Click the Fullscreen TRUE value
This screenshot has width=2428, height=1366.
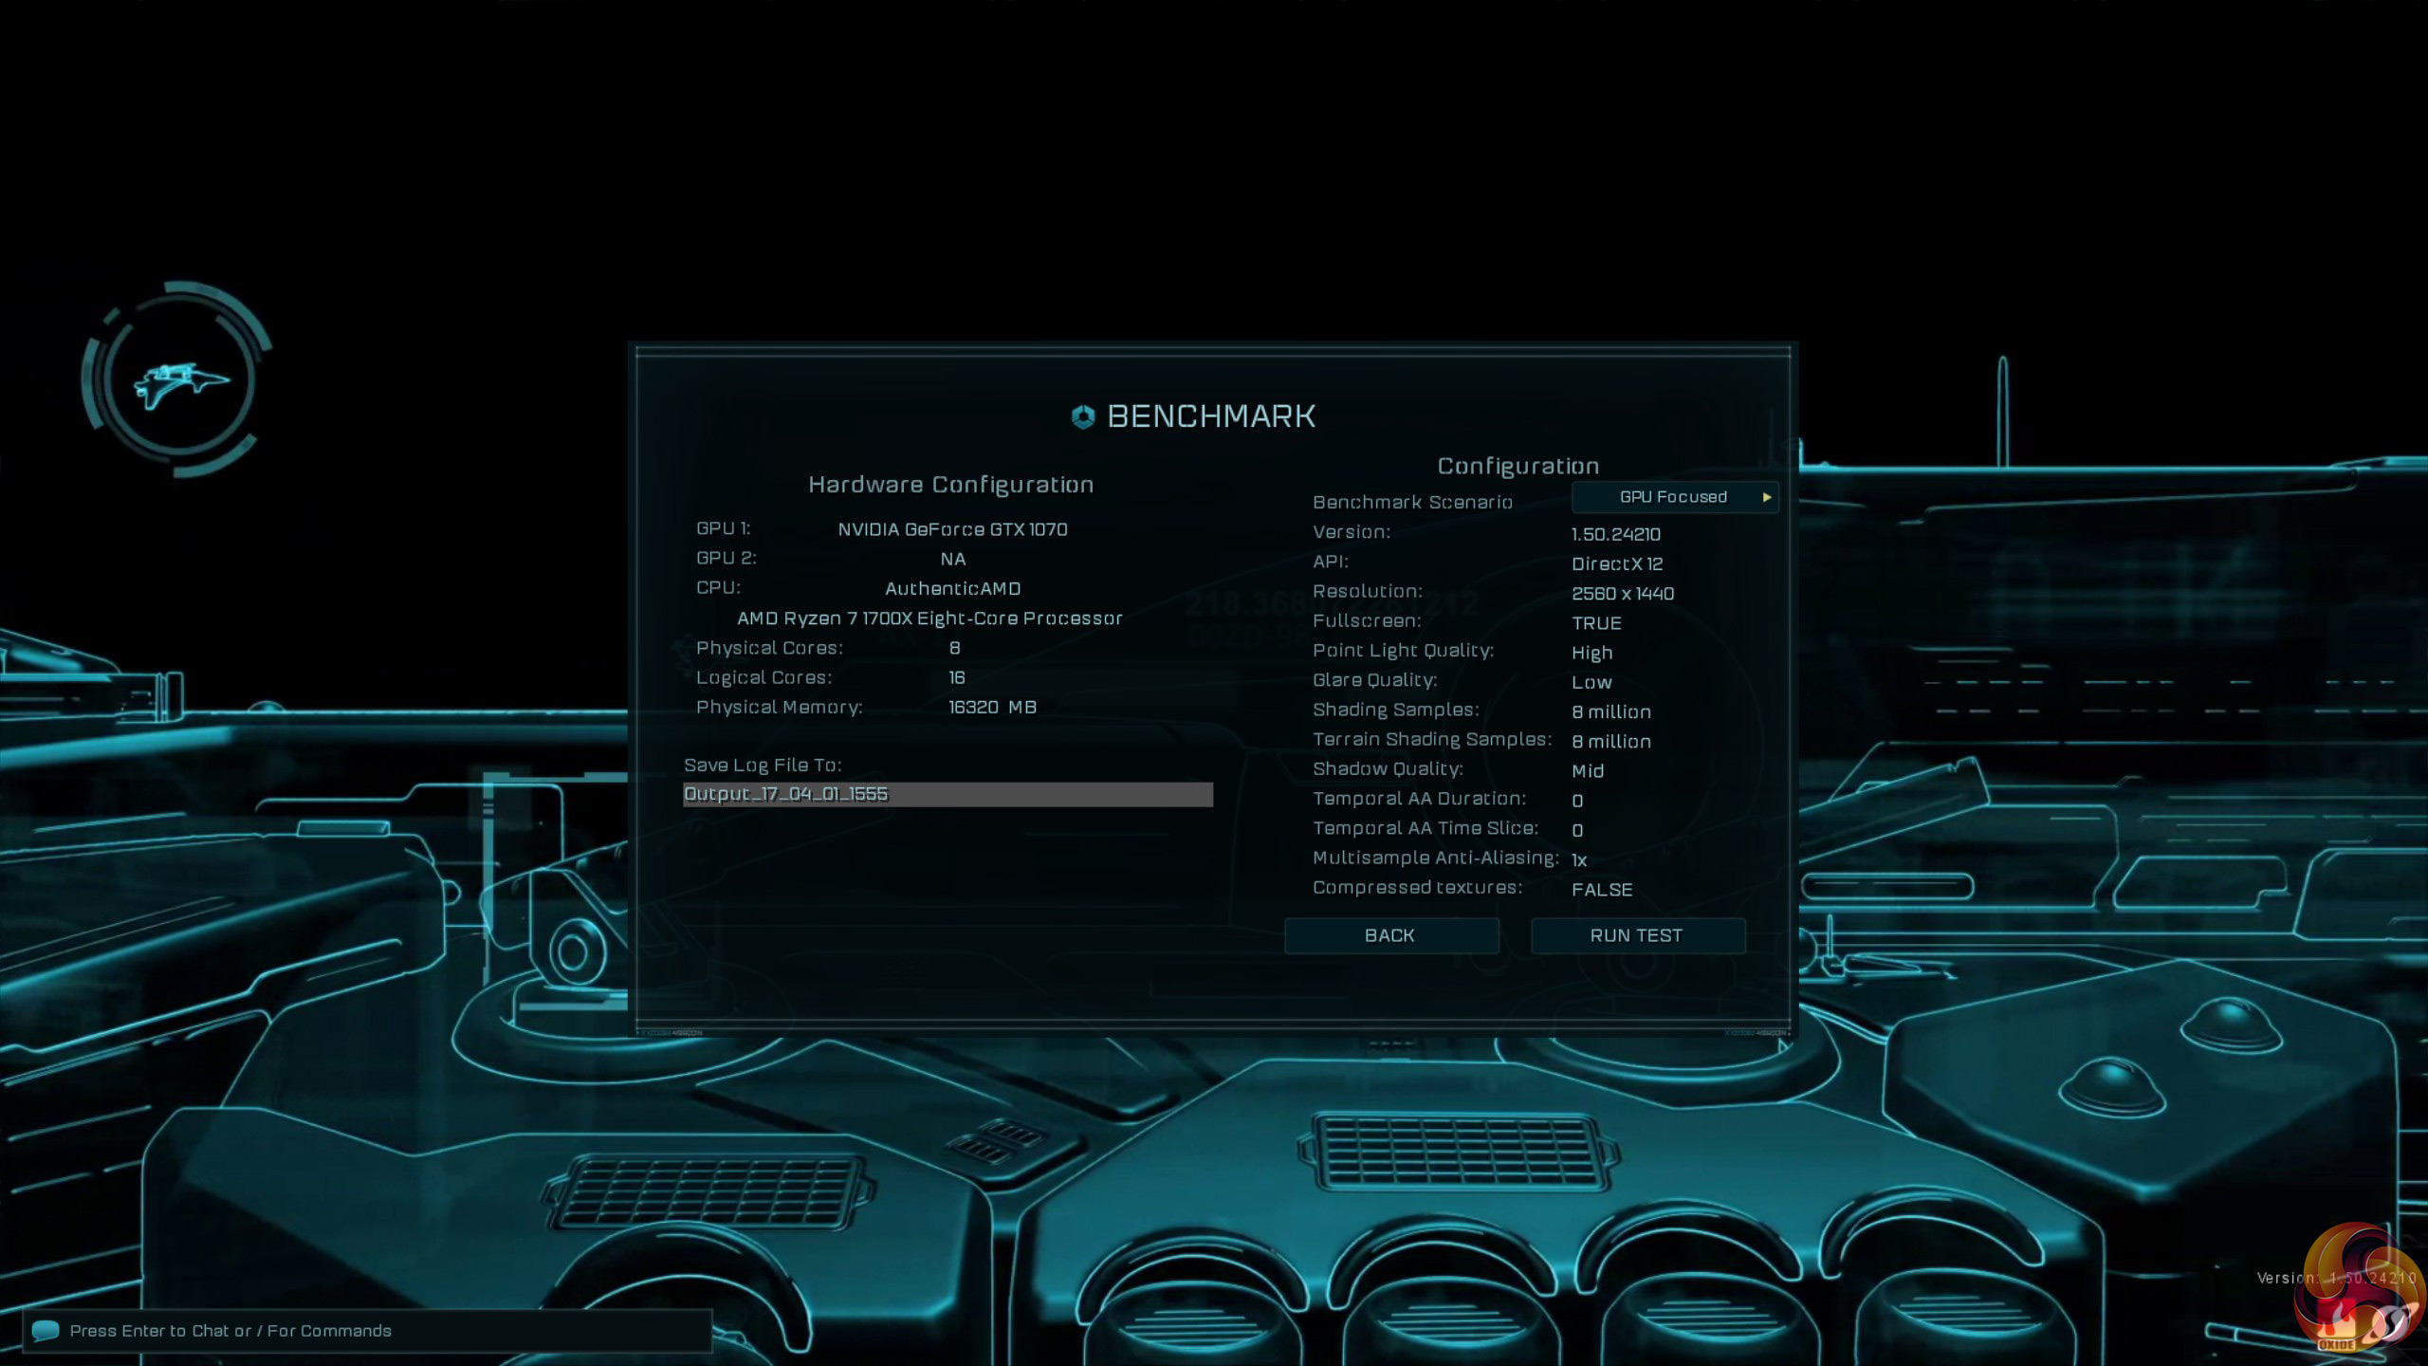(x=1596, y=623)
